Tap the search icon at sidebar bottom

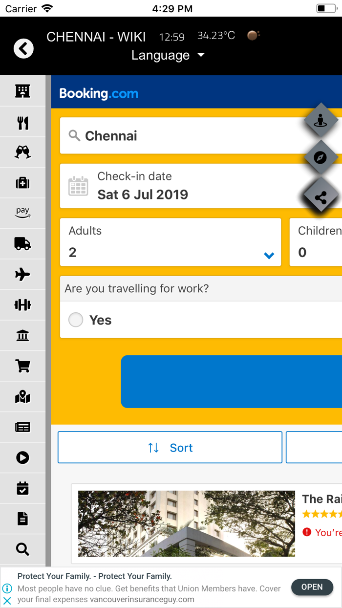pos(22,549)
